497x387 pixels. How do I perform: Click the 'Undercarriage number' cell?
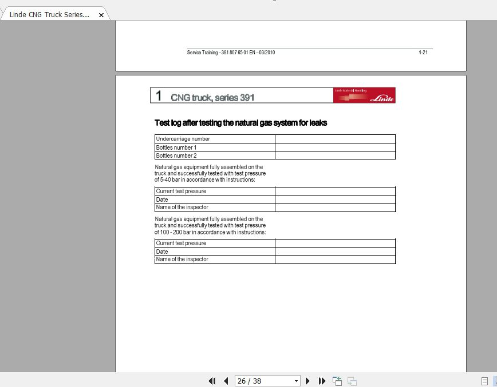pyautogui.click(x=215, y=138)
